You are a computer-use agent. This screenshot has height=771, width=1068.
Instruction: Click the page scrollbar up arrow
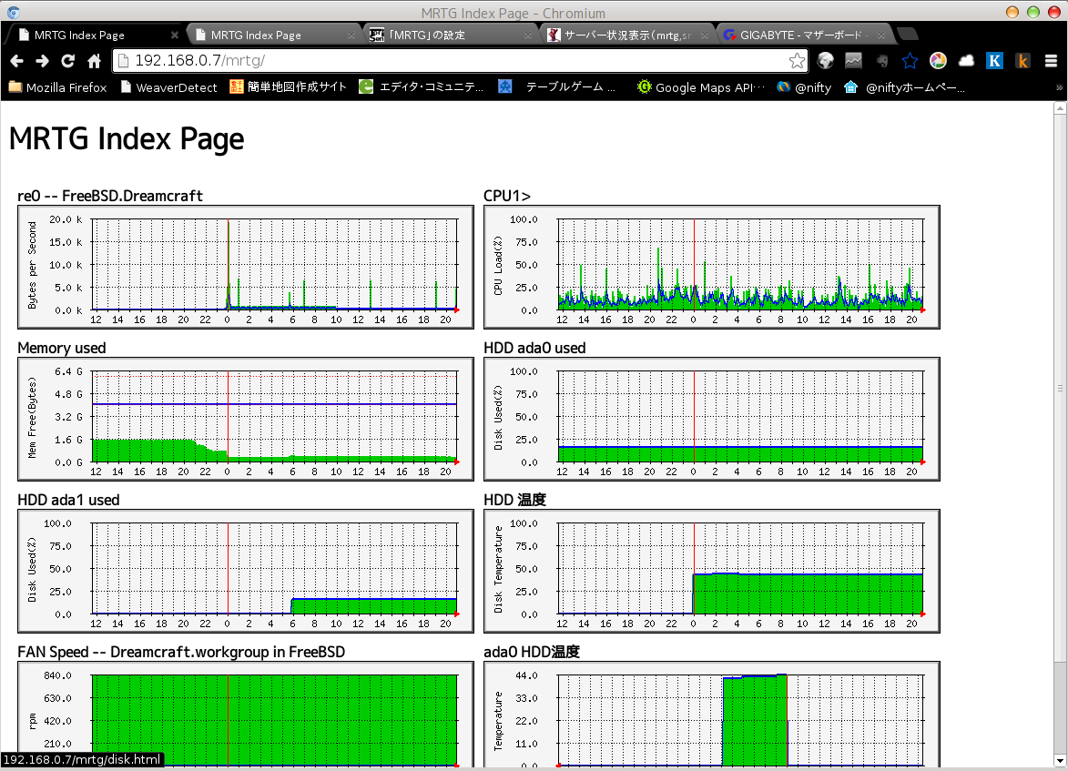tap(1060, 107)
